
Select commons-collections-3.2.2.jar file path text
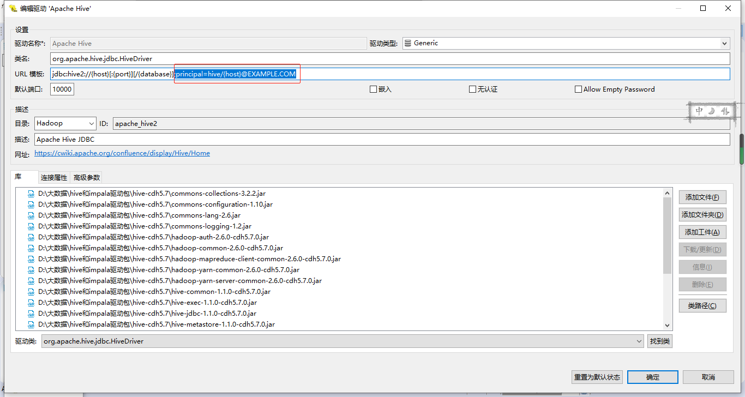152,194
